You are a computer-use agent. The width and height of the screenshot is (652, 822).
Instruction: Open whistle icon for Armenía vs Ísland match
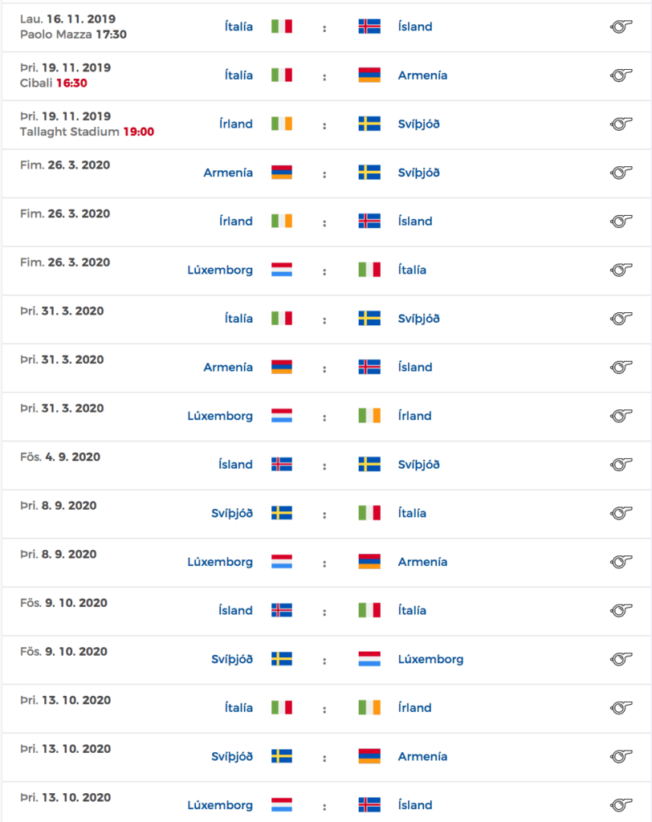tap(621, 367)
